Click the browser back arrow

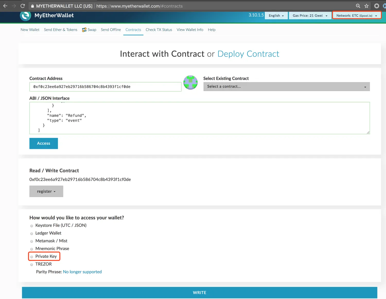(5, 6)
